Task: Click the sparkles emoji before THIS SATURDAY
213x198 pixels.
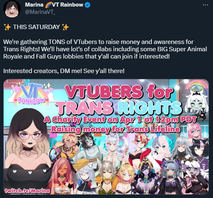Action: (7, 27)
